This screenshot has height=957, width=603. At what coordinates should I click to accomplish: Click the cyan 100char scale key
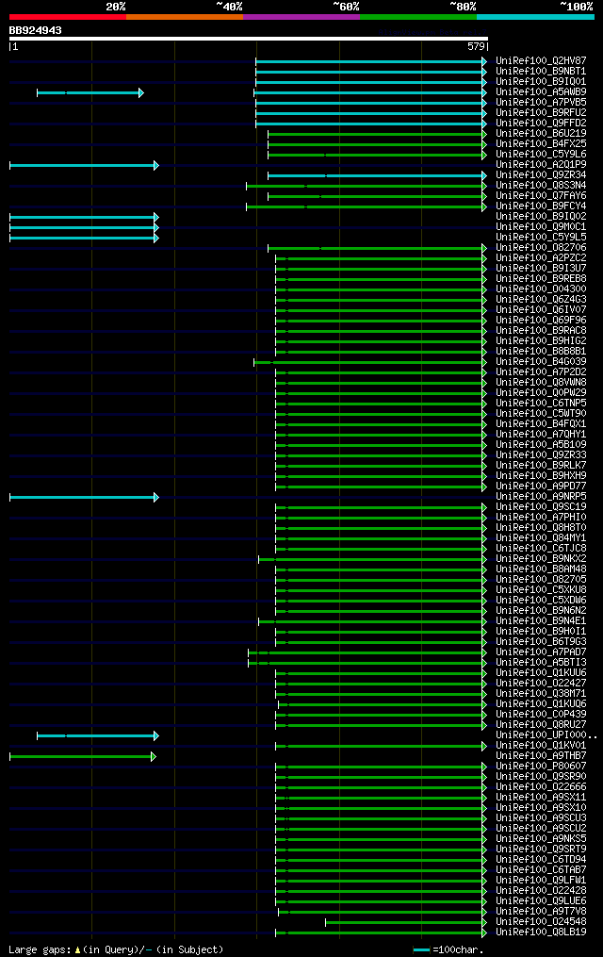(x=421, y=949)
